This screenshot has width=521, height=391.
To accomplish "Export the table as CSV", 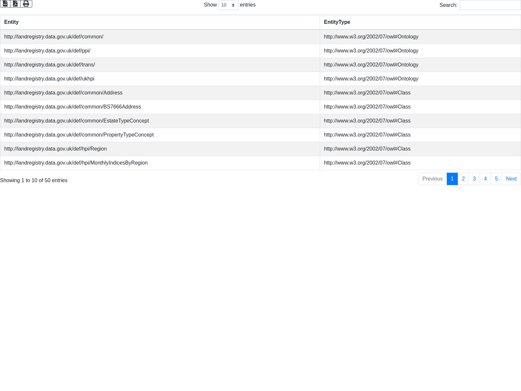I will (x=5, y=4).
